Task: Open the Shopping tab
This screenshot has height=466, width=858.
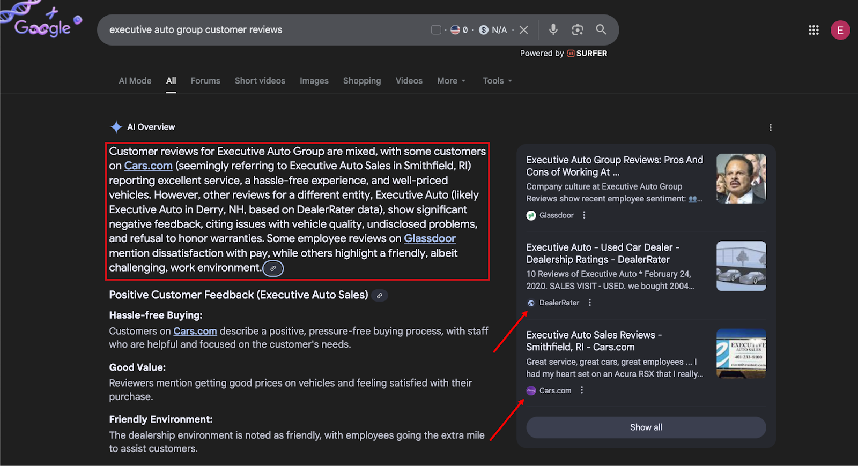Action: coord(362,81)
